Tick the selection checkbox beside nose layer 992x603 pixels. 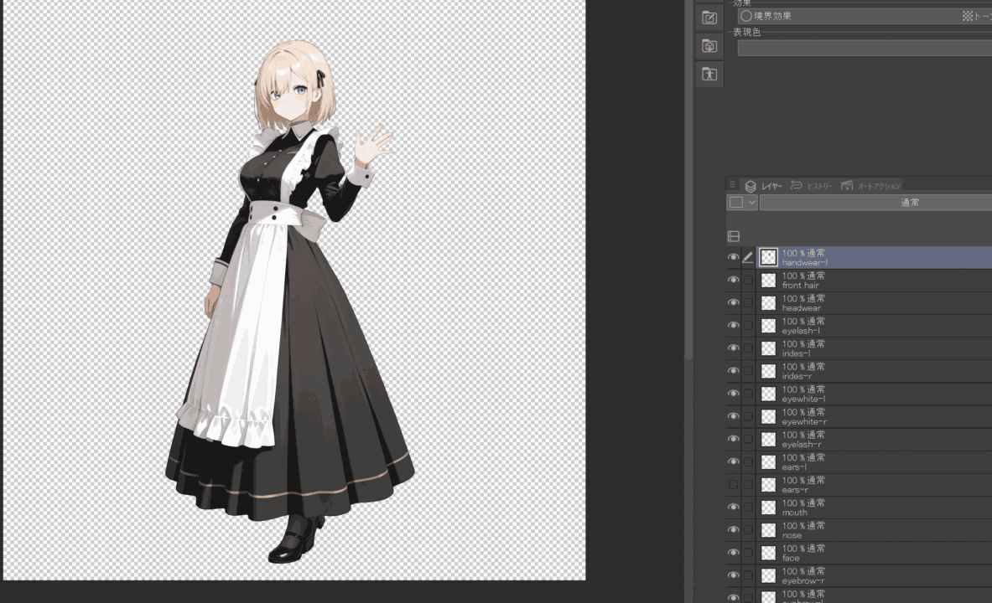point(748,530)
